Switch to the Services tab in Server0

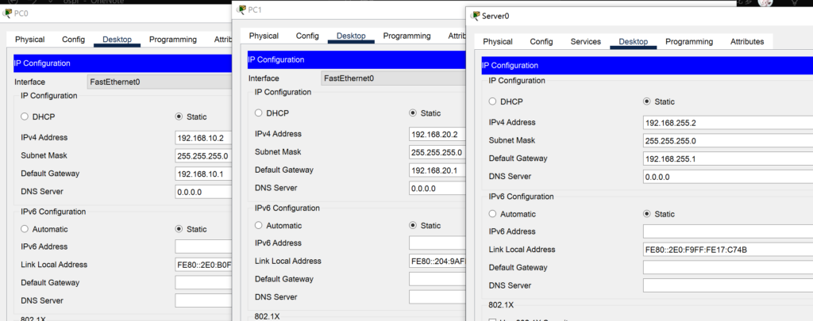click(585, 41)
